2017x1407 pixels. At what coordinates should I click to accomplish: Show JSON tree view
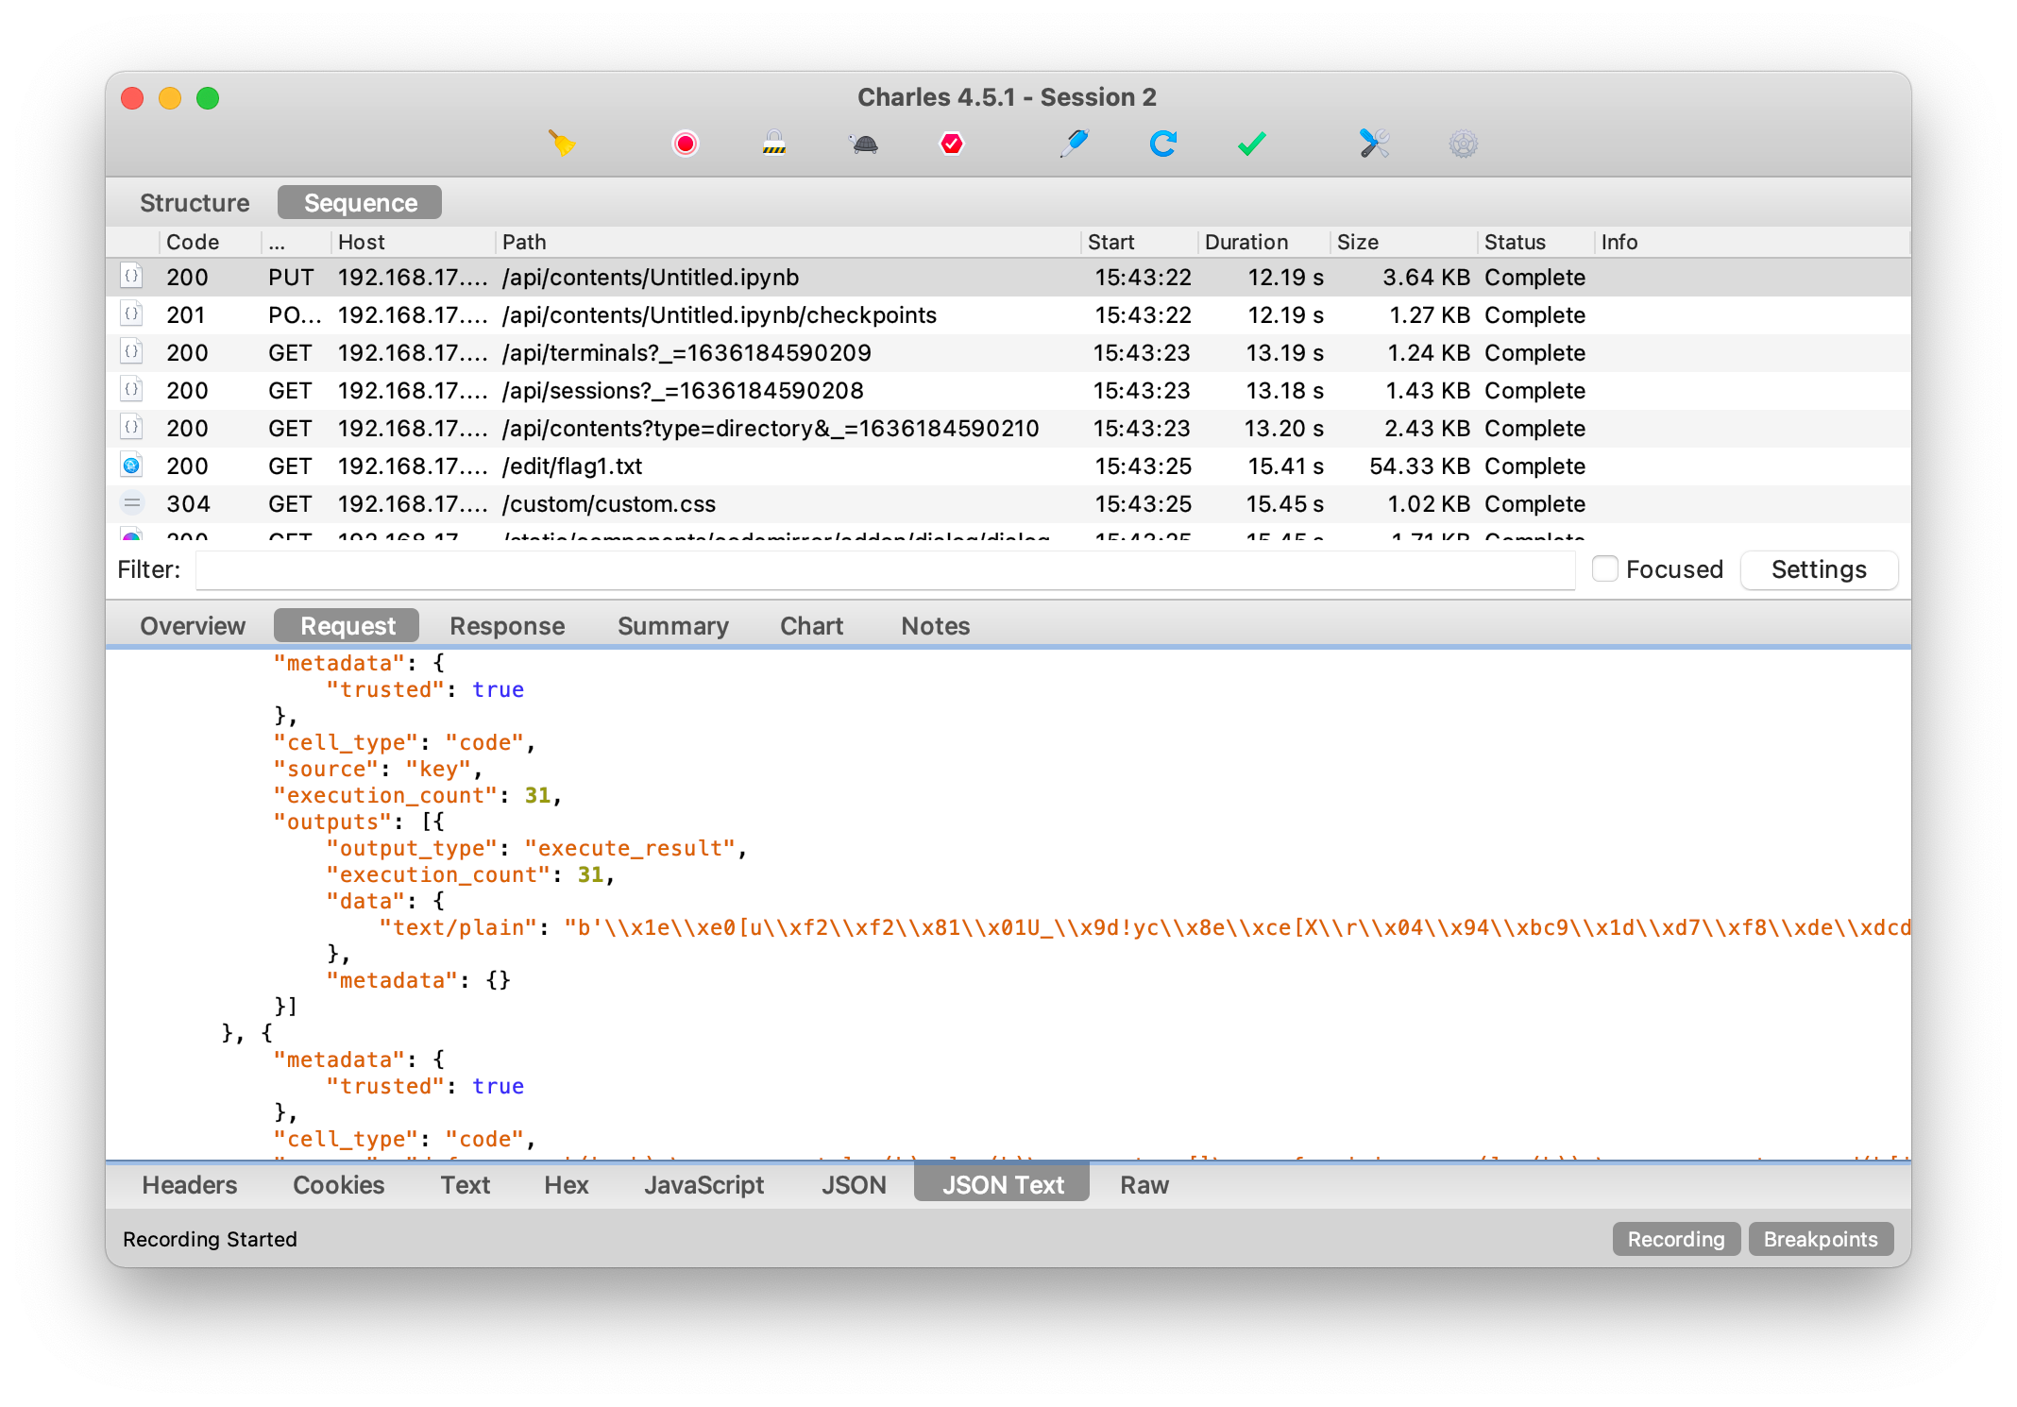coord(854,1185)
